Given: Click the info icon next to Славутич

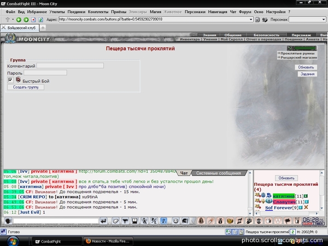Looking at the screenshot, I should (307, 202).
